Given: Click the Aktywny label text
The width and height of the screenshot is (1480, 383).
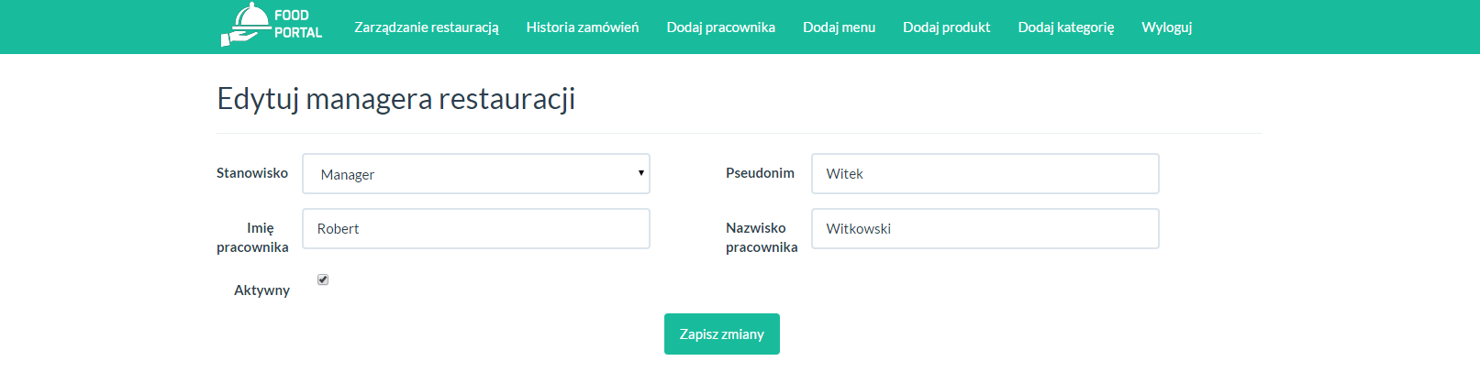Looking at the screenshot, I should pyautogui.click(x=262, y=290).
